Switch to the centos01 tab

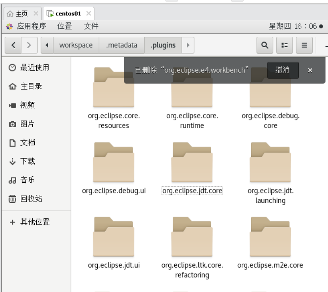[x=68, y=14]
